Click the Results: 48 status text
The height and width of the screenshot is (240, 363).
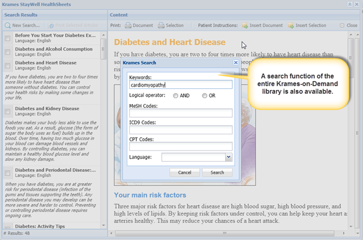point(17,233)
